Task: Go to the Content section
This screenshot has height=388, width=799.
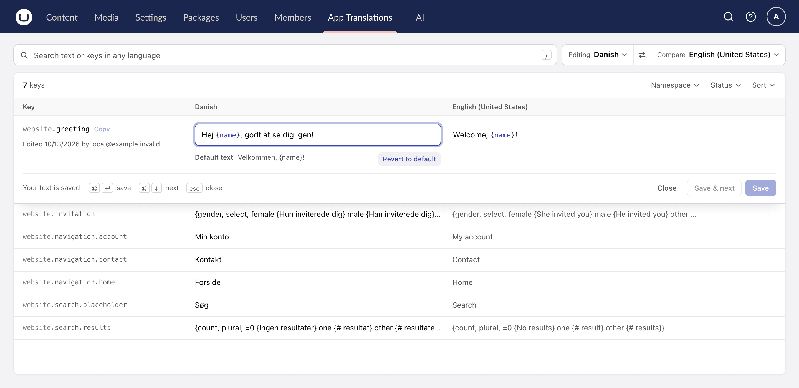Action: pyautogui.click(x=62, y=17)
